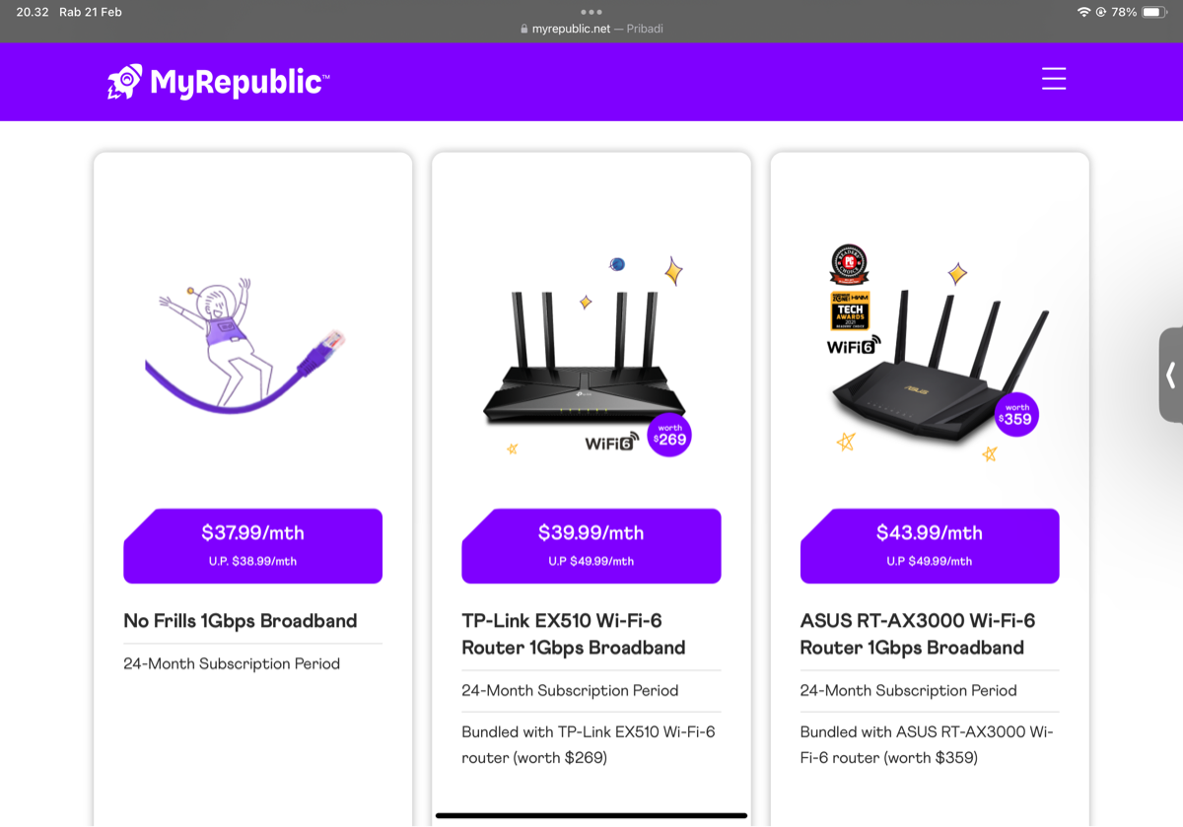Image resolution: width=1183 pixels, height=827 pixels.
Task: Open No Frills 1Gbps Broadband plan title
Action: point(241,621)
